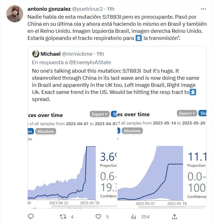Open the Brazil chart image
The image size is (214, 224).
(x=62, y=170)
